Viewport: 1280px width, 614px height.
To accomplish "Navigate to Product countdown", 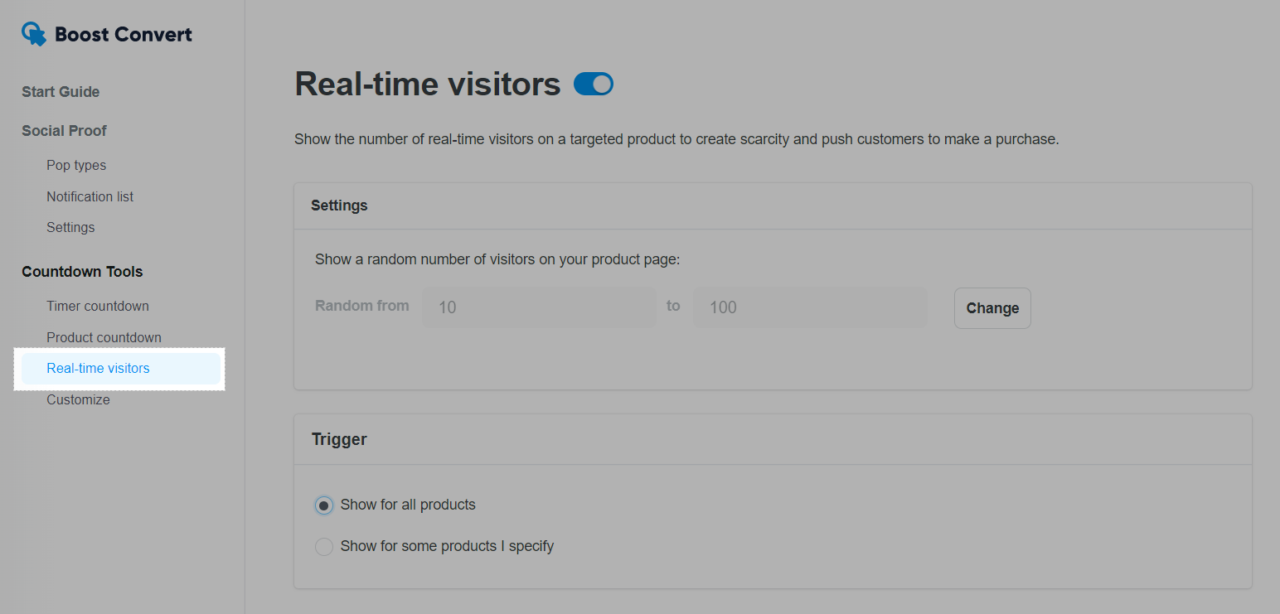I will pos(104,337).
